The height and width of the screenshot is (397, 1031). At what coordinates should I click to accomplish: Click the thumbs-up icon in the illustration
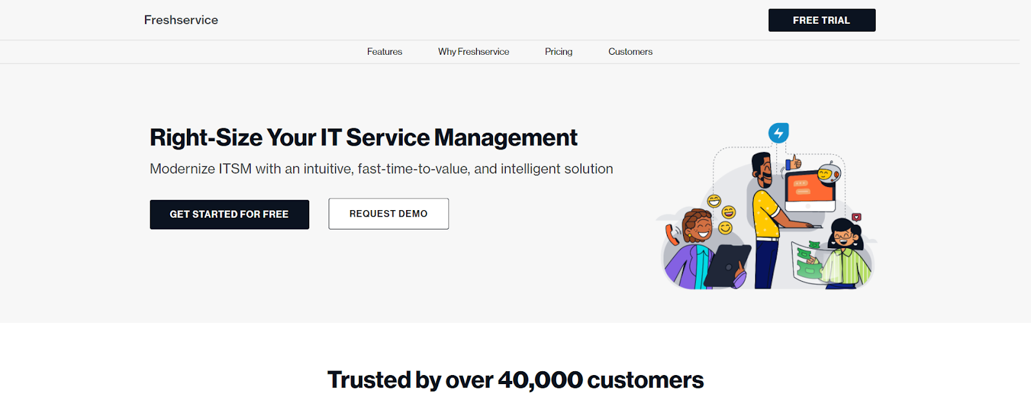pos(793,162)
